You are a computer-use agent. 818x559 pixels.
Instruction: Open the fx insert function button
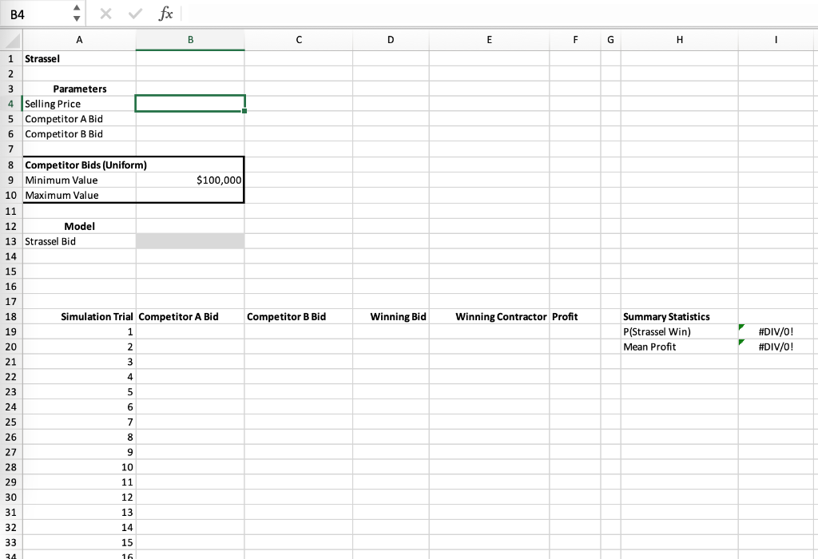165,14
